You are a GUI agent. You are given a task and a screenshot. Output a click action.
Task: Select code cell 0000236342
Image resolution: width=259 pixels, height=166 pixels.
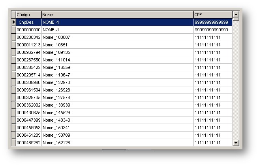click(x=29, y=37)
